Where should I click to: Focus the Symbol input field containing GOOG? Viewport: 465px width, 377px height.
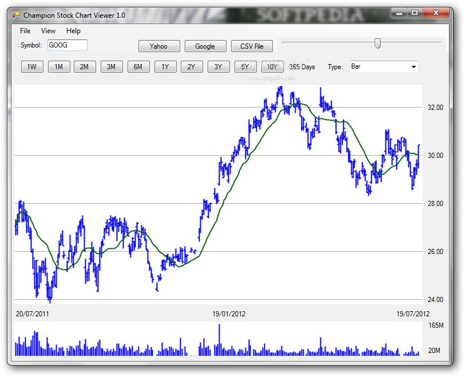tap(67, 45)
